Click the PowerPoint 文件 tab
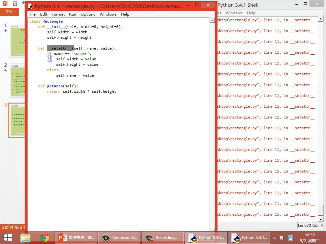326x244 pixels. [9, 11]
